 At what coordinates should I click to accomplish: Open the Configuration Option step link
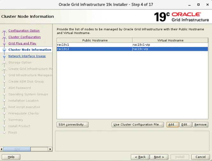click(24, 30)
